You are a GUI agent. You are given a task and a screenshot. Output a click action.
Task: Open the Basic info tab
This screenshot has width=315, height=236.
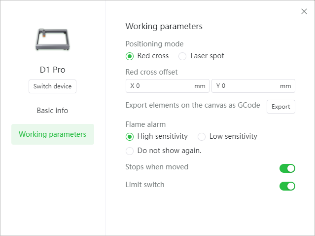52,111
